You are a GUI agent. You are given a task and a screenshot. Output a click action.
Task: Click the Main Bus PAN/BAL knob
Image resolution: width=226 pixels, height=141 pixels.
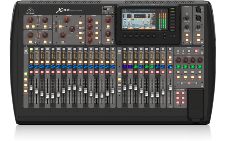point(108,34)
